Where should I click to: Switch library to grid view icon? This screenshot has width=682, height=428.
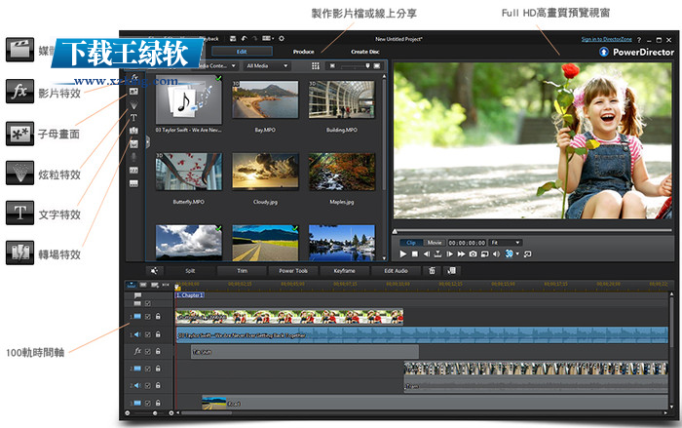click(x=316, y=65)
